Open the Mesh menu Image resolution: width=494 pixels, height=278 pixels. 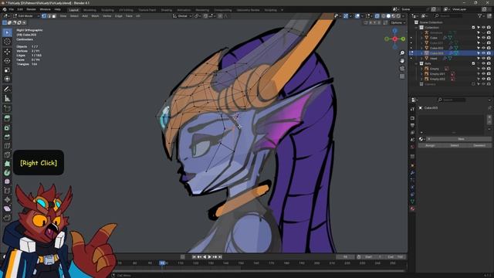pyautogui.click(x=95, y=15)
